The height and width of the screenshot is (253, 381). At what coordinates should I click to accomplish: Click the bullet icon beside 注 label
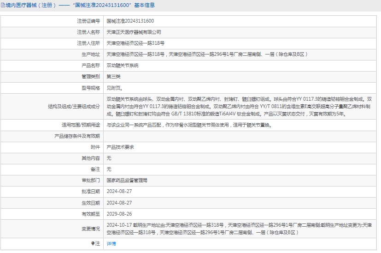tap(93, 243)
